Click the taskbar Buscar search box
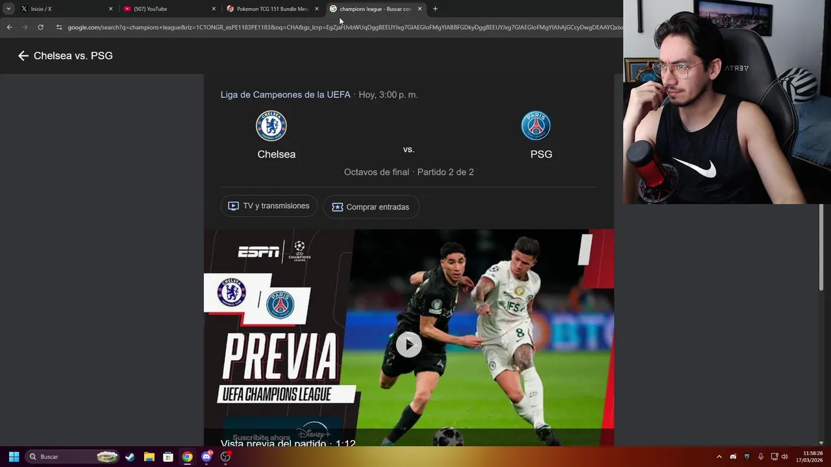Image resolution: width=831 pixels, height=467 pixels. [x=72, y=457]
